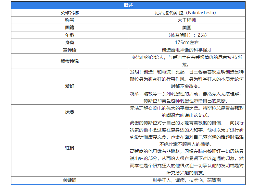Select the 英雄名称 label cell

[70, 13]
